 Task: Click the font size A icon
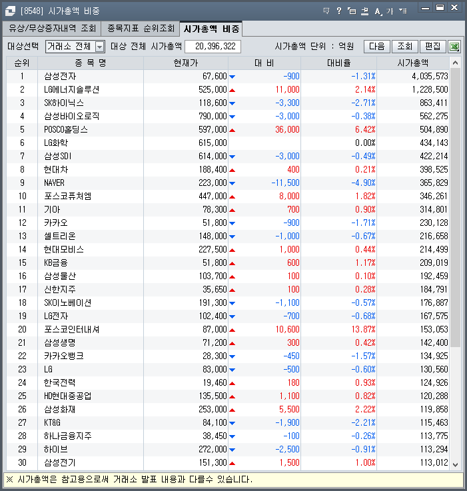pos(378,11)
